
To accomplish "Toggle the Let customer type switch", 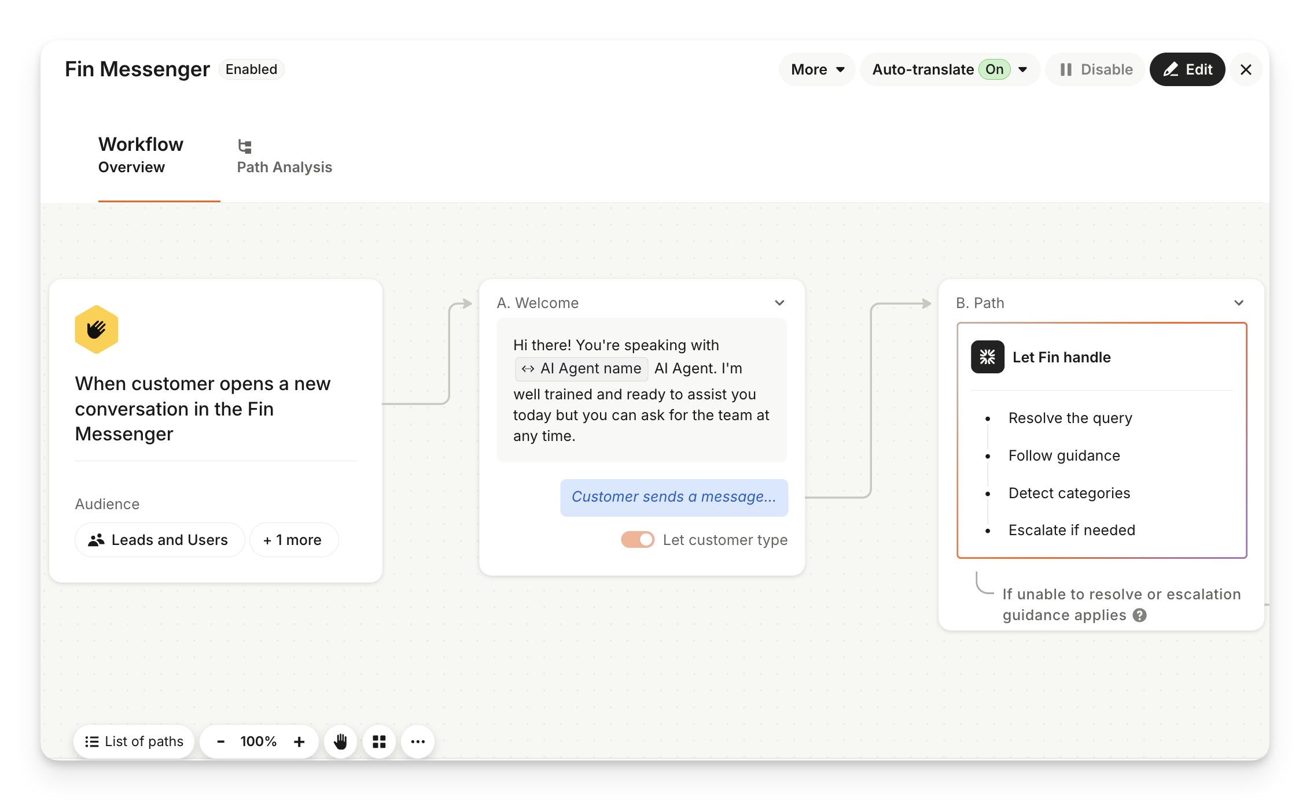I will [x=637, y=540].
